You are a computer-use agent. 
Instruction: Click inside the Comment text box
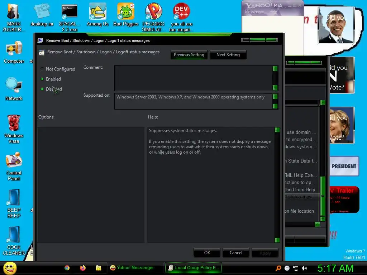[193, 78]
